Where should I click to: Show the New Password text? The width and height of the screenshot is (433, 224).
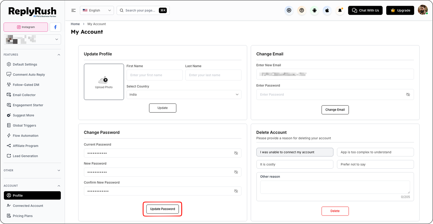click(236, 172)
